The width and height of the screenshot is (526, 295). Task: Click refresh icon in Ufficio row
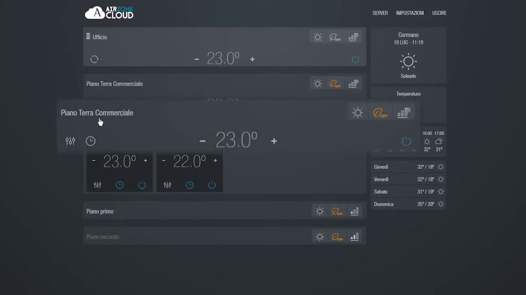pyautogui.click(x=94, y=59)
